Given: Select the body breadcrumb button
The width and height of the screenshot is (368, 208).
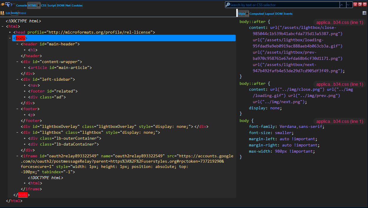Looking at the screenshot, I should pyautogui.click(x=14, y=13).
